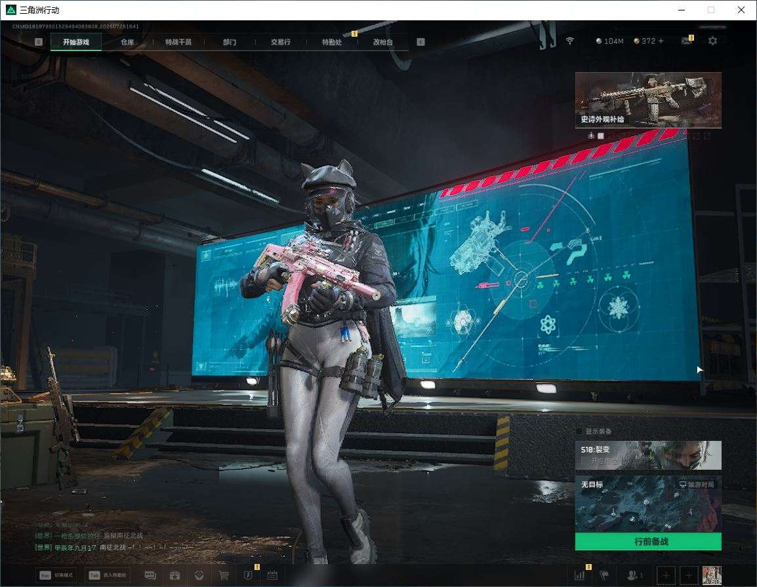The width and height of the screenshot is (757, 587).
Task: Click the E next-tab key icon
Action: (x=420, y=42)
